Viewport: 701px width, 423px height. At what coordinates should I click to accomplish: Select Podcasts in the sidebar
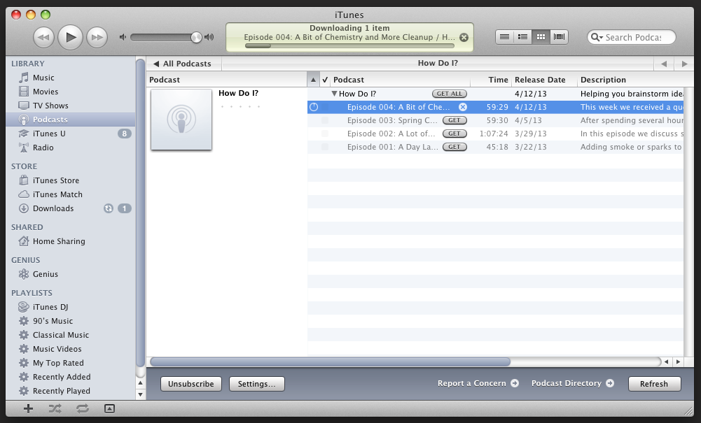coord(71,120)
